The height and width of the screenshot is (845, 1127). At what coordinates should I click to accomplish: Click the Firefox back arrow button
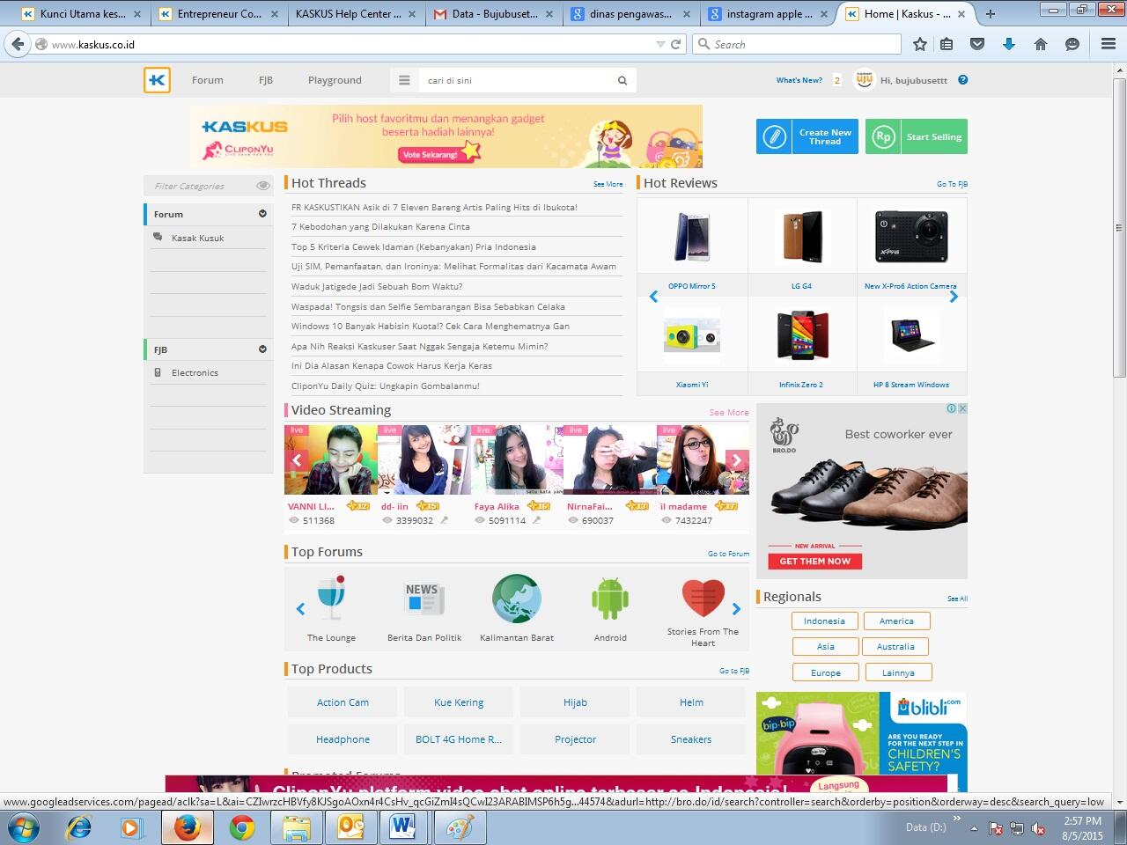18,44
